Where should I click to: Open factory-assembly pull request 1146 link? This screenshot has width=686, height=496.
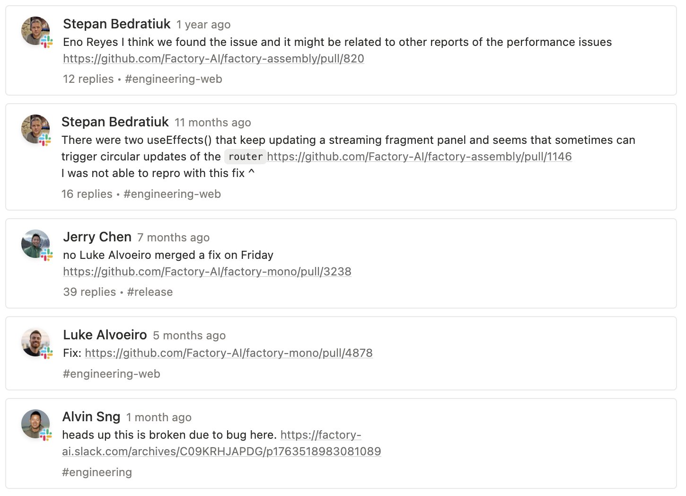419,157
